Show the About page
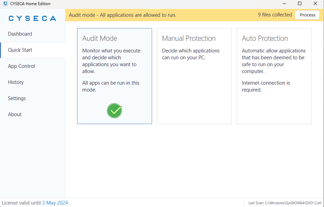 (x=33, y=114)
